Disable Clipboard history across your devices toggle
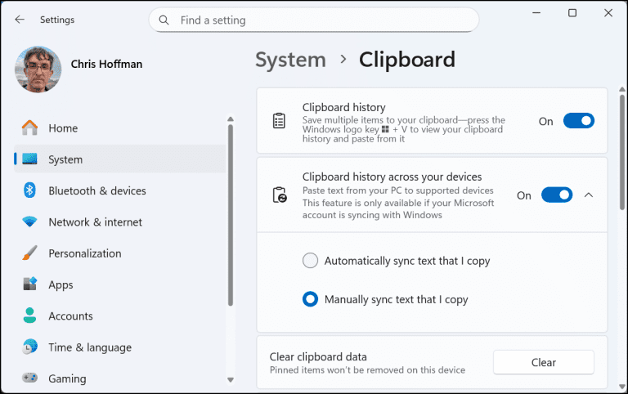628x394 pixels. (557, 195)
